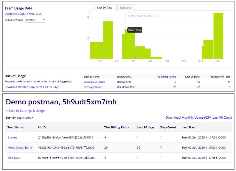
Task: Click the tall chart bar right of 6/15
Action: [x=108, y=40]
